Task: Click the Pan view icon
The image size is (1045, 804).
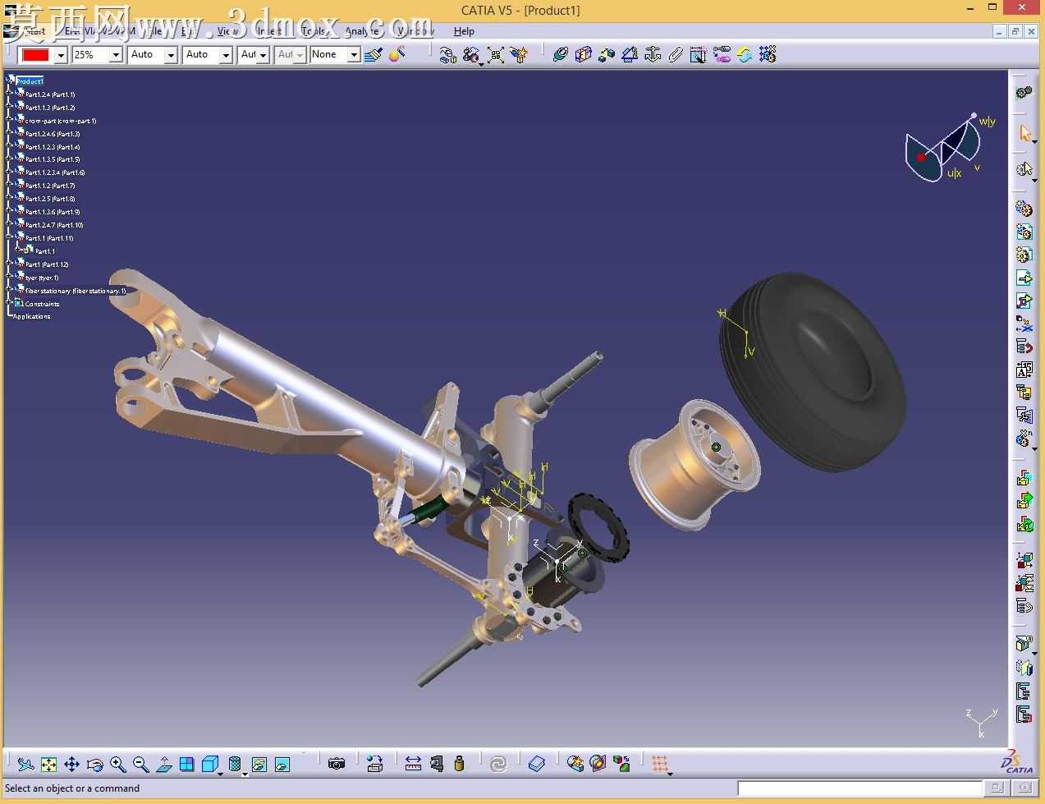Action: click(71, 765)
